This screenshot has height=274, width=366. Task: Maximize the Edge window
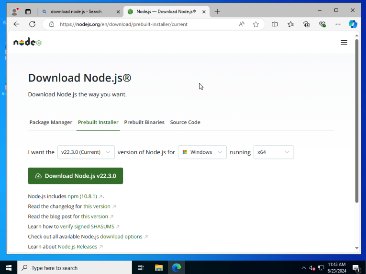[x=336, y=10]
